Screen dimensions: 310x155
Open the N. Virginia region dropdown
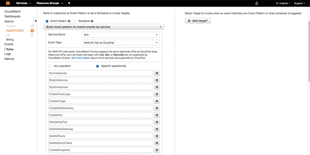coord(283,3)
